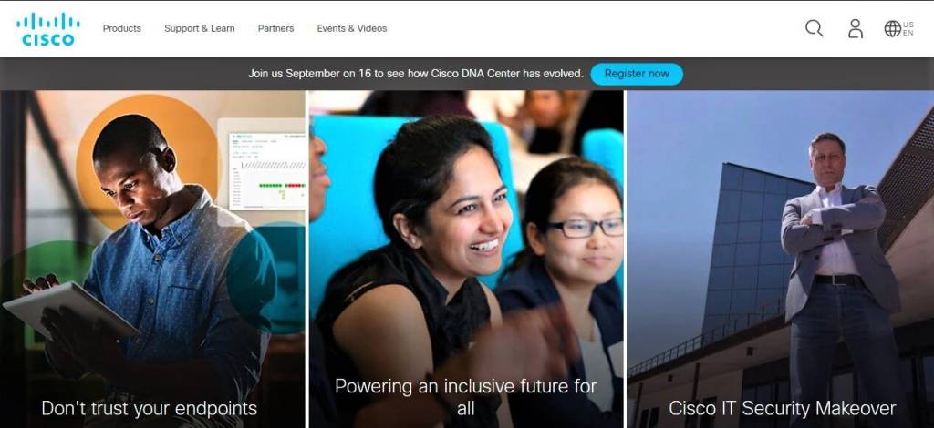This screenshot has height=428, width=934.
Task: Open Powering an inclusive future for all
Action: [466, 397]
